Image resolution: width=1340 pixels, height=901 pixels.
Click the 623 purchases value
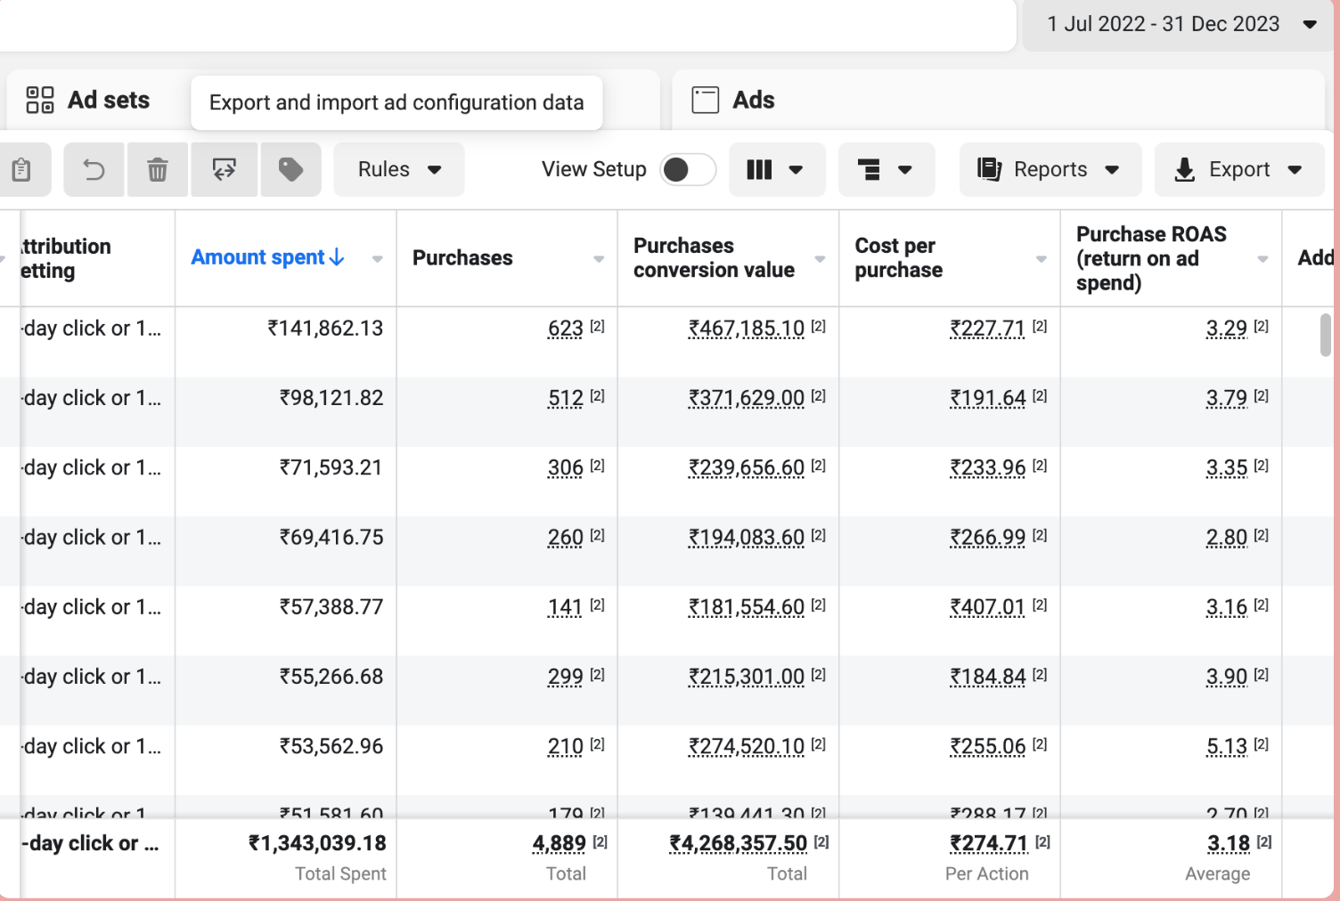(x=565, y=329)
